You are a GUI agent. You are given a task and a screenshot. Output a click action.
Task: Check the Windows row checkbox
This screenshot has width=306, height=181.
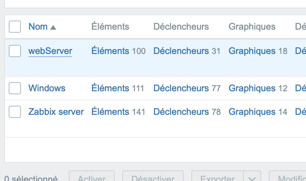[x=15, y=88]
